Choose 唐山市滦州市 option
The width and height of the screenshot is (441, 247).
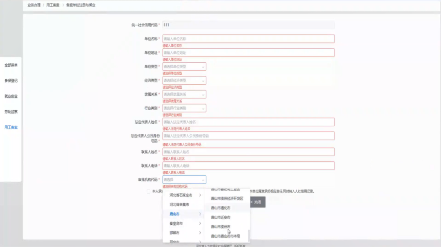click(x=221, y=227)
